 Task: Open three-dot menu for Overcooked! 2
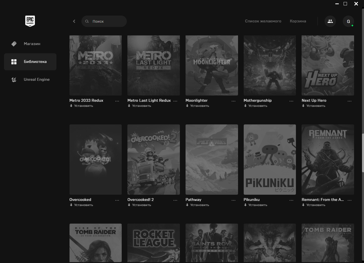(x=175, y=200)
